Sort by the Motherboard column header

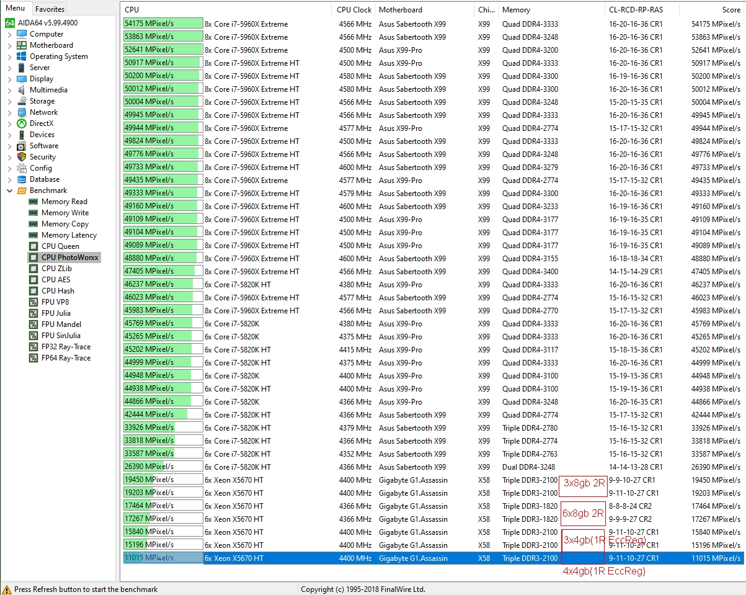pyautogui.click(x=425, y=10)
